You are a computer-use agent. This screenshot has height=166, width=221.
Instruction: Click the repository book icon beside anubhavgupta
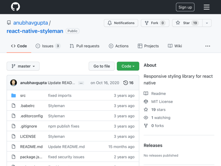9,23
